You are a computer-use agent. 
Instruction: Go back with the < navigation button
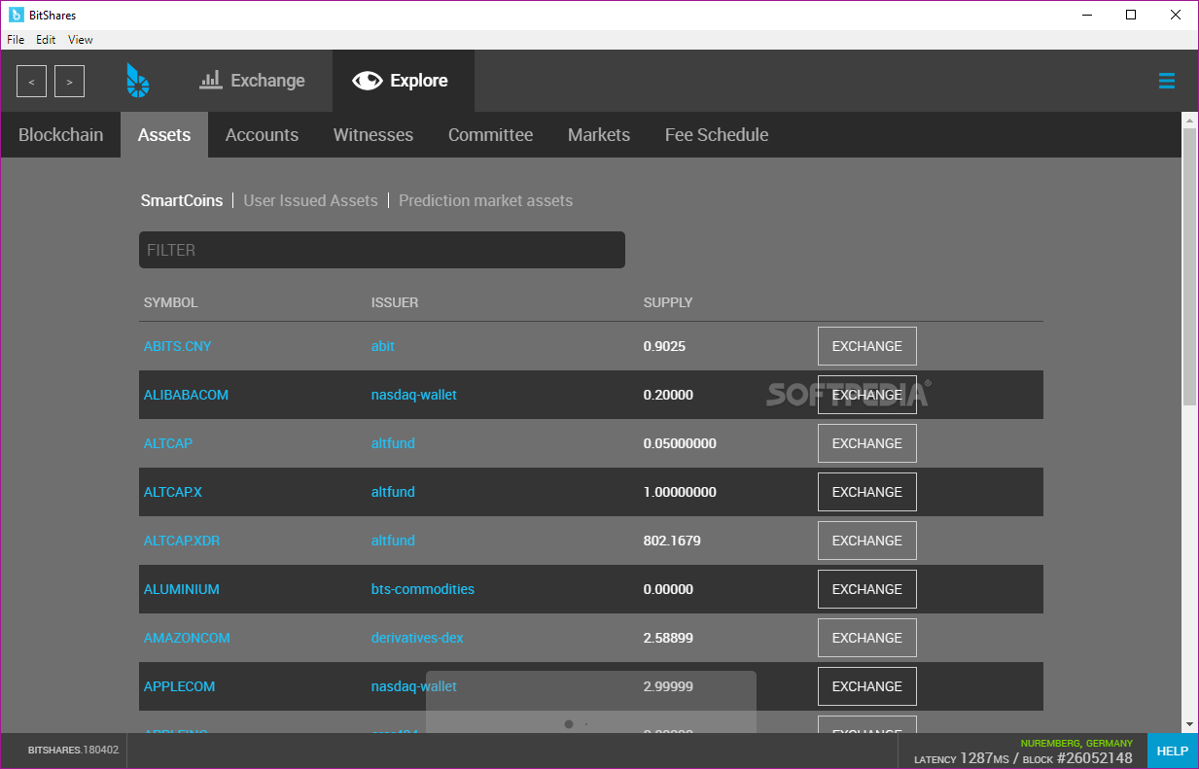point(31,82)
